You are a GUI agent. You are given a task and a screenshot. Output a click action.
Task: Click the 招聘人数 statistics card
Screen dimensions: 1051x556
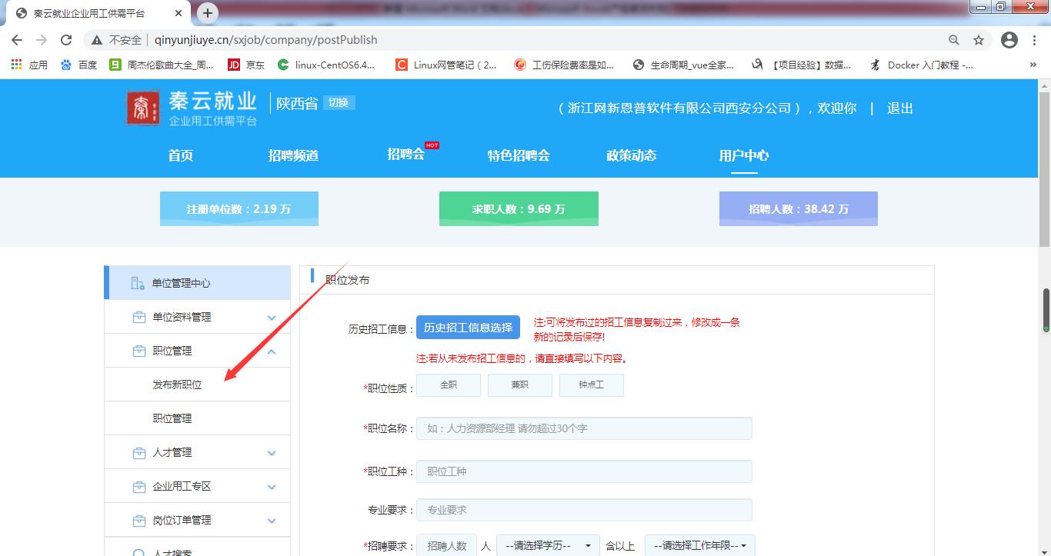[799, 208]
